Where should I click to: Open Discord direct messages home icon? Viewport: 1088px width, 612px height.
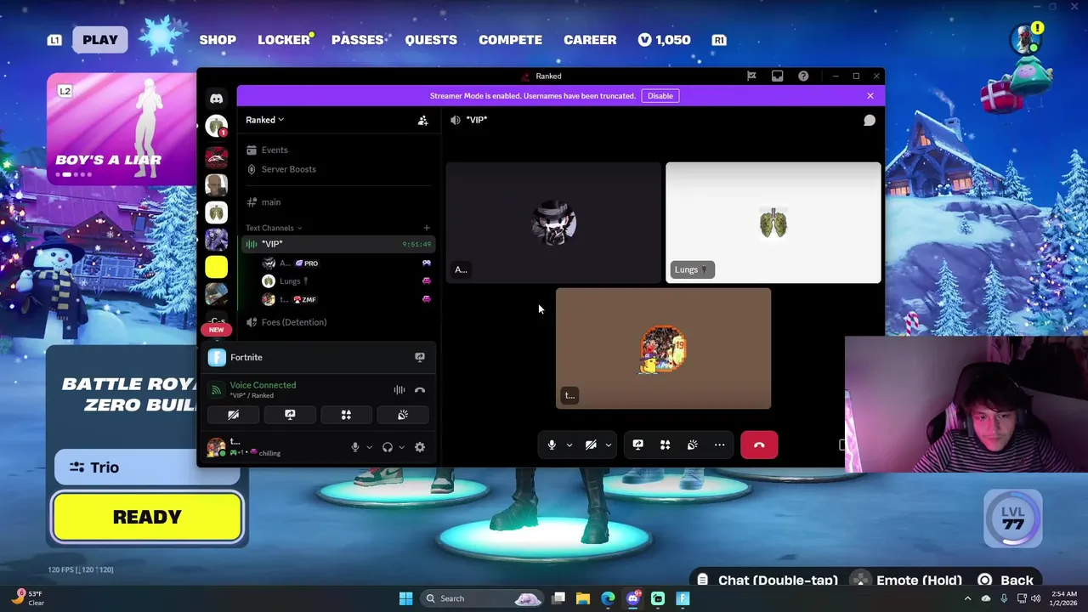click(216, 99)
